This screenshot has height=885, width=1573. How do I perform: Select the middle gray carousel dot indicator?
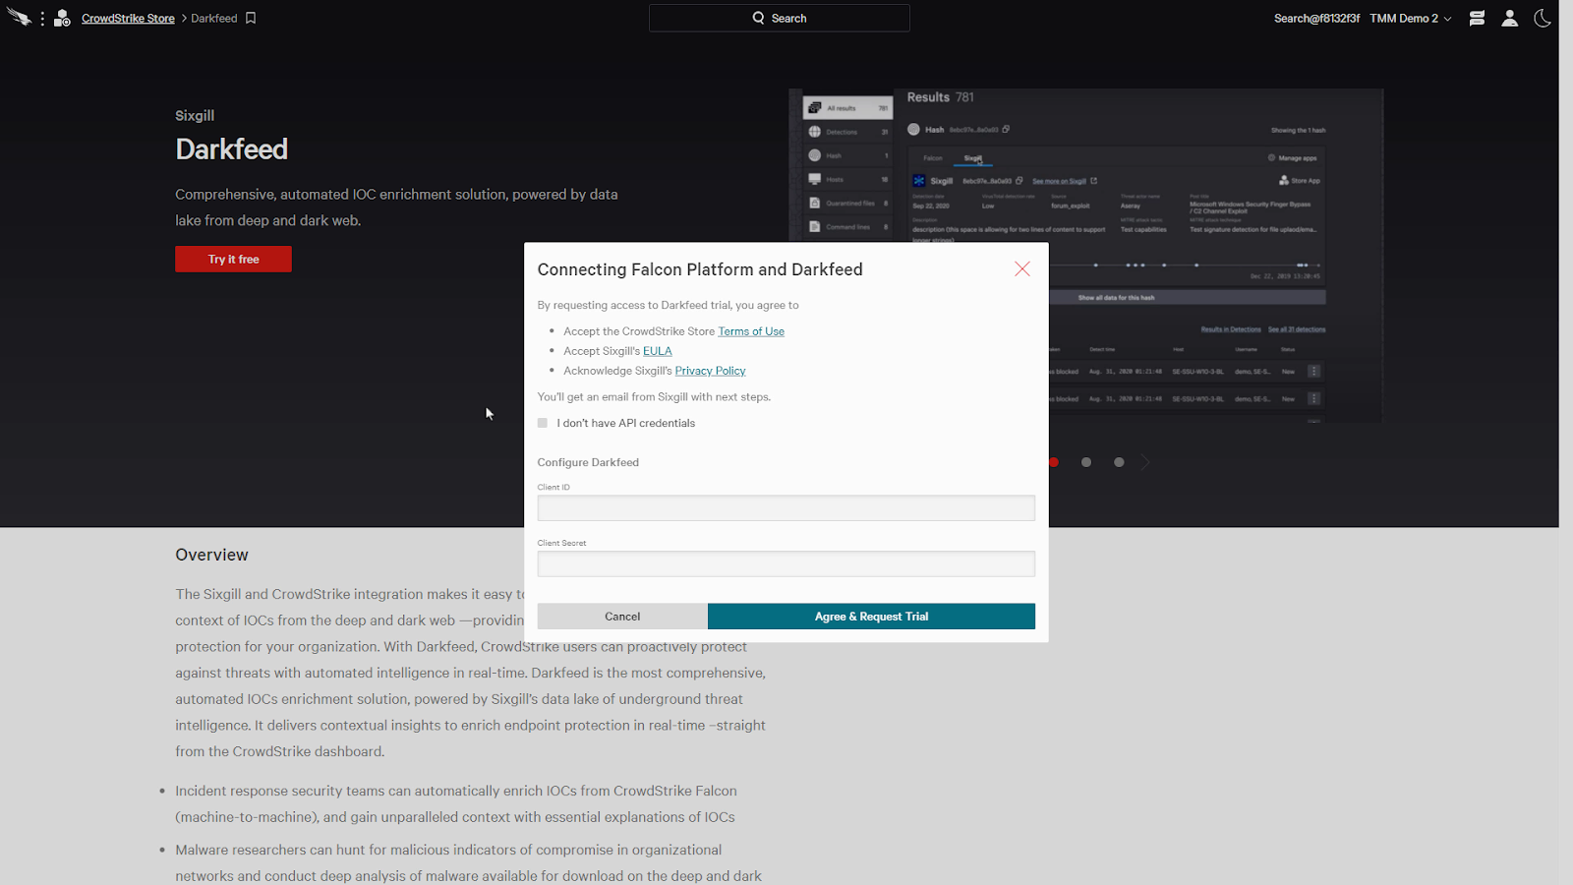pos(1086,462)
